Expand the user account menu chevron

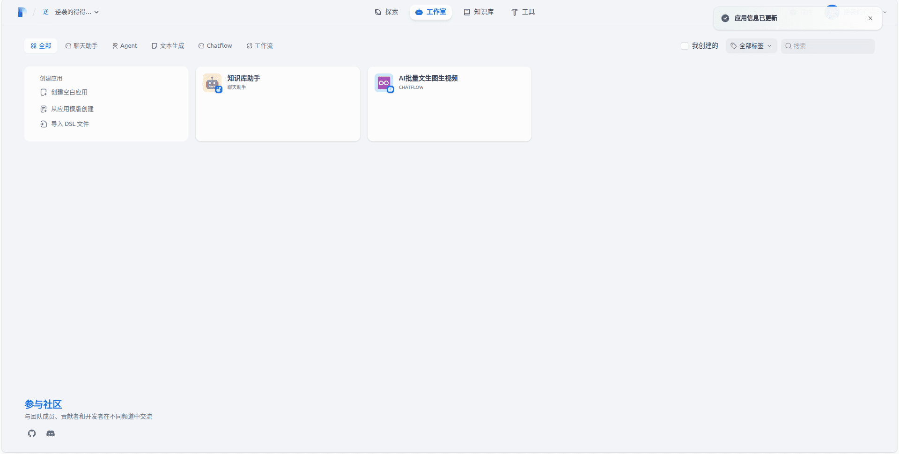[x=885, y=12]
